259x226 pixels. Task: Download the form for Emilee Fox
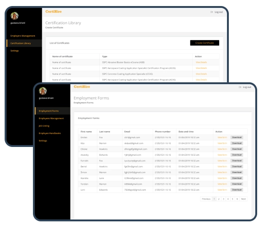(x=237, y=137)
